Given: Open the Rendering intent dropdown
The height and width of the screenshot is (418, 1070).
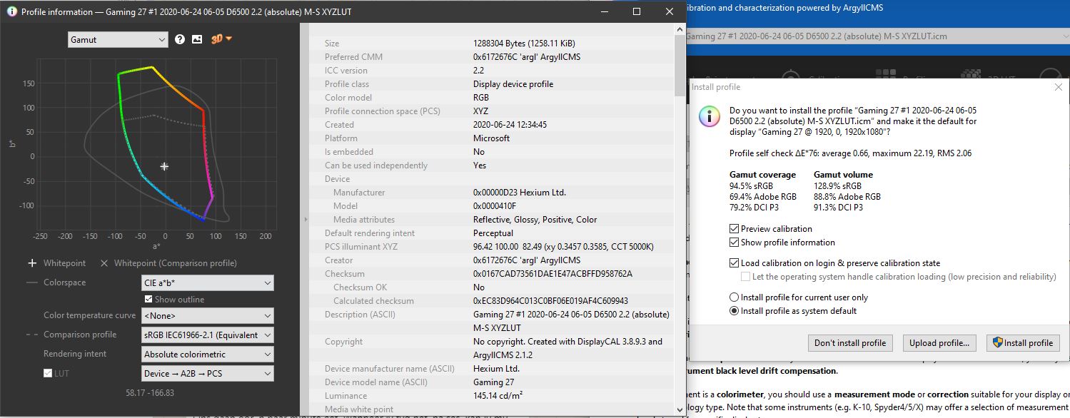Looking at the screenshot, I should pyautogui.click(x=208, y=354).
